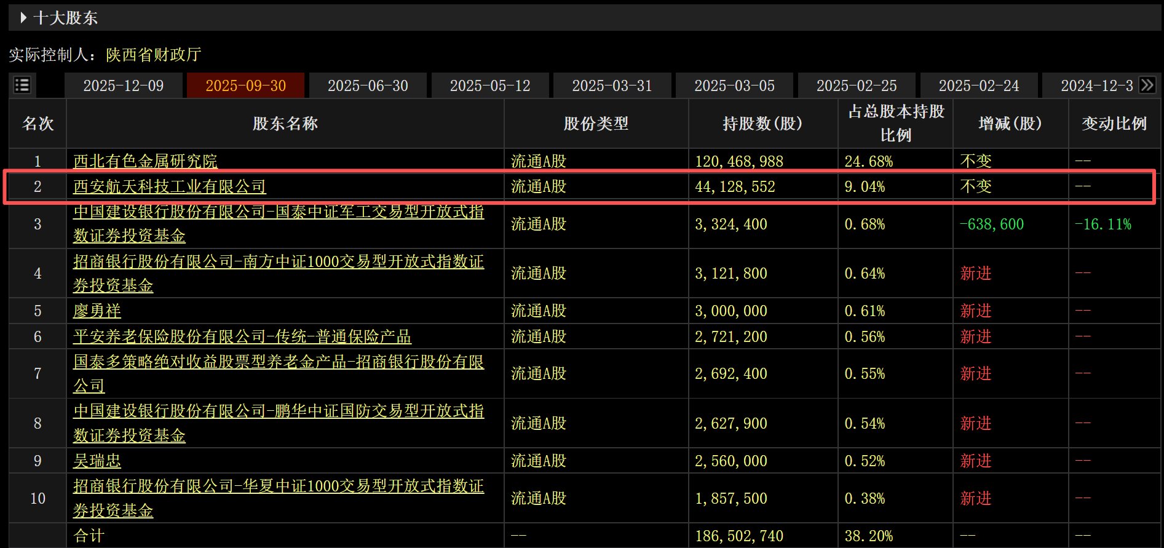Click the holding value 2,692,400
Viewport: 1164px width, 548px height.
tap(731, 373)
